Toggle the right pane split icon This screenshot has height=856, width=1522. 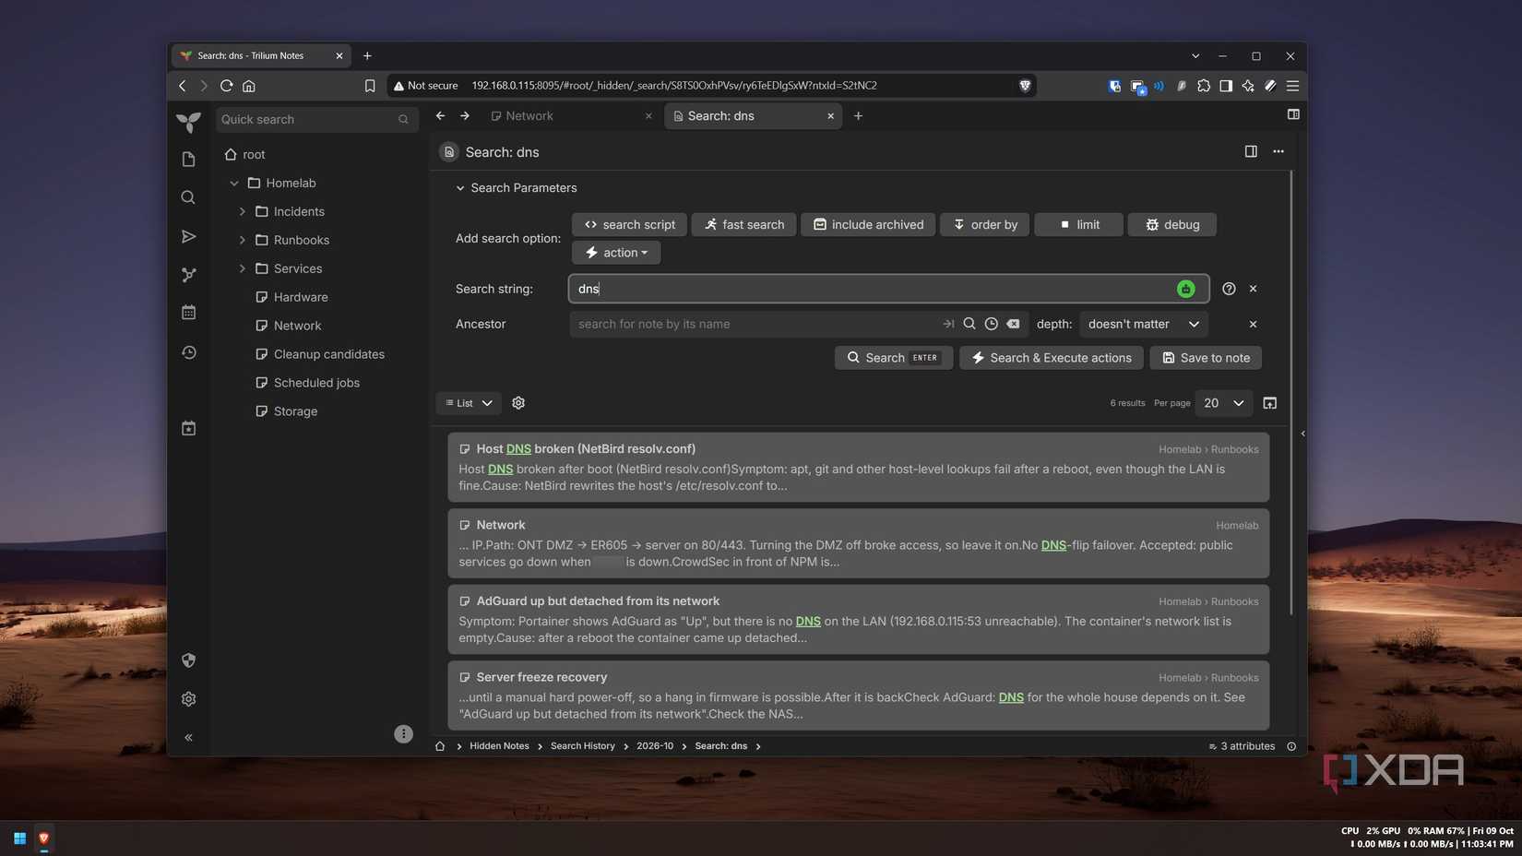click(1251, 151)
